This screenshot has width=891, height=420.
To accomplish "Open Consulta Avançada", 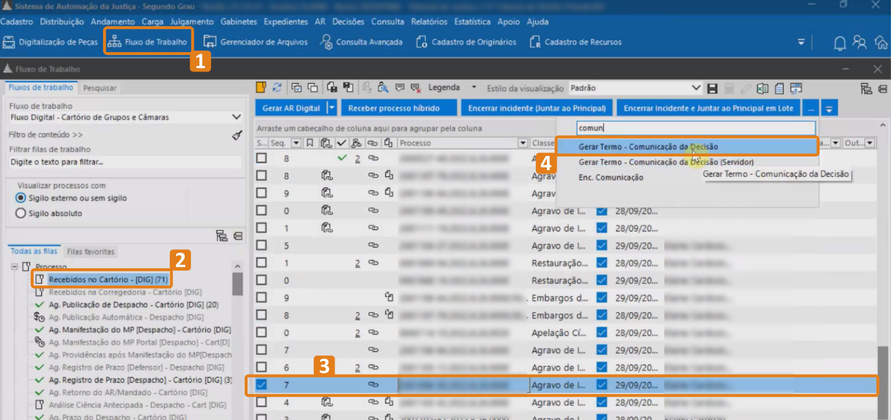I will (x=361, y=42).
